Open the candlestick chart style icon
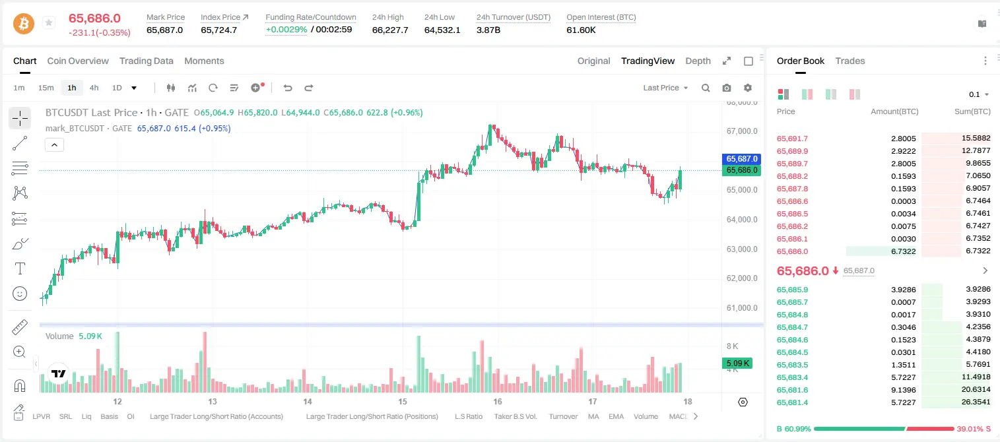The width and height of the screenshot is (1000, 442). click(171, 88)
